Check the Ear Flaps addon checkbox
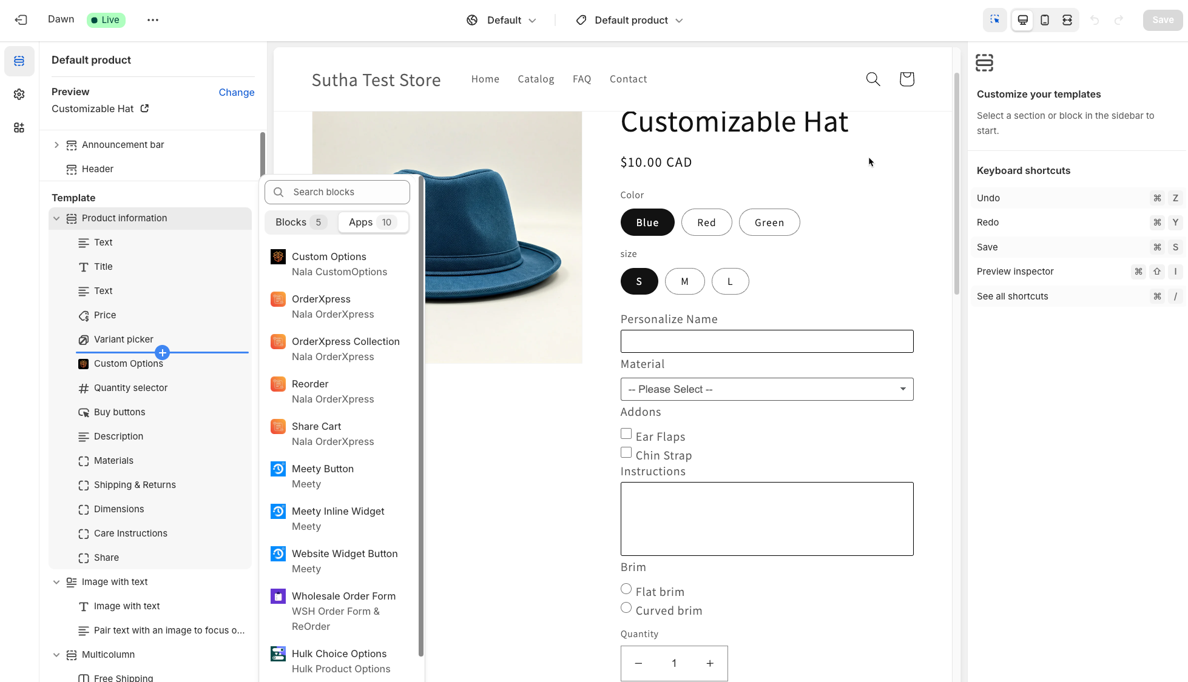This screenshot has width=1188, height=682. [x=626, y=434]
